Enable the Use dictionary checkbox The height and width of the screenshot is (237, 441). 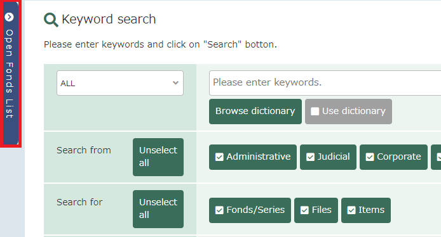[x=315, y=112]
